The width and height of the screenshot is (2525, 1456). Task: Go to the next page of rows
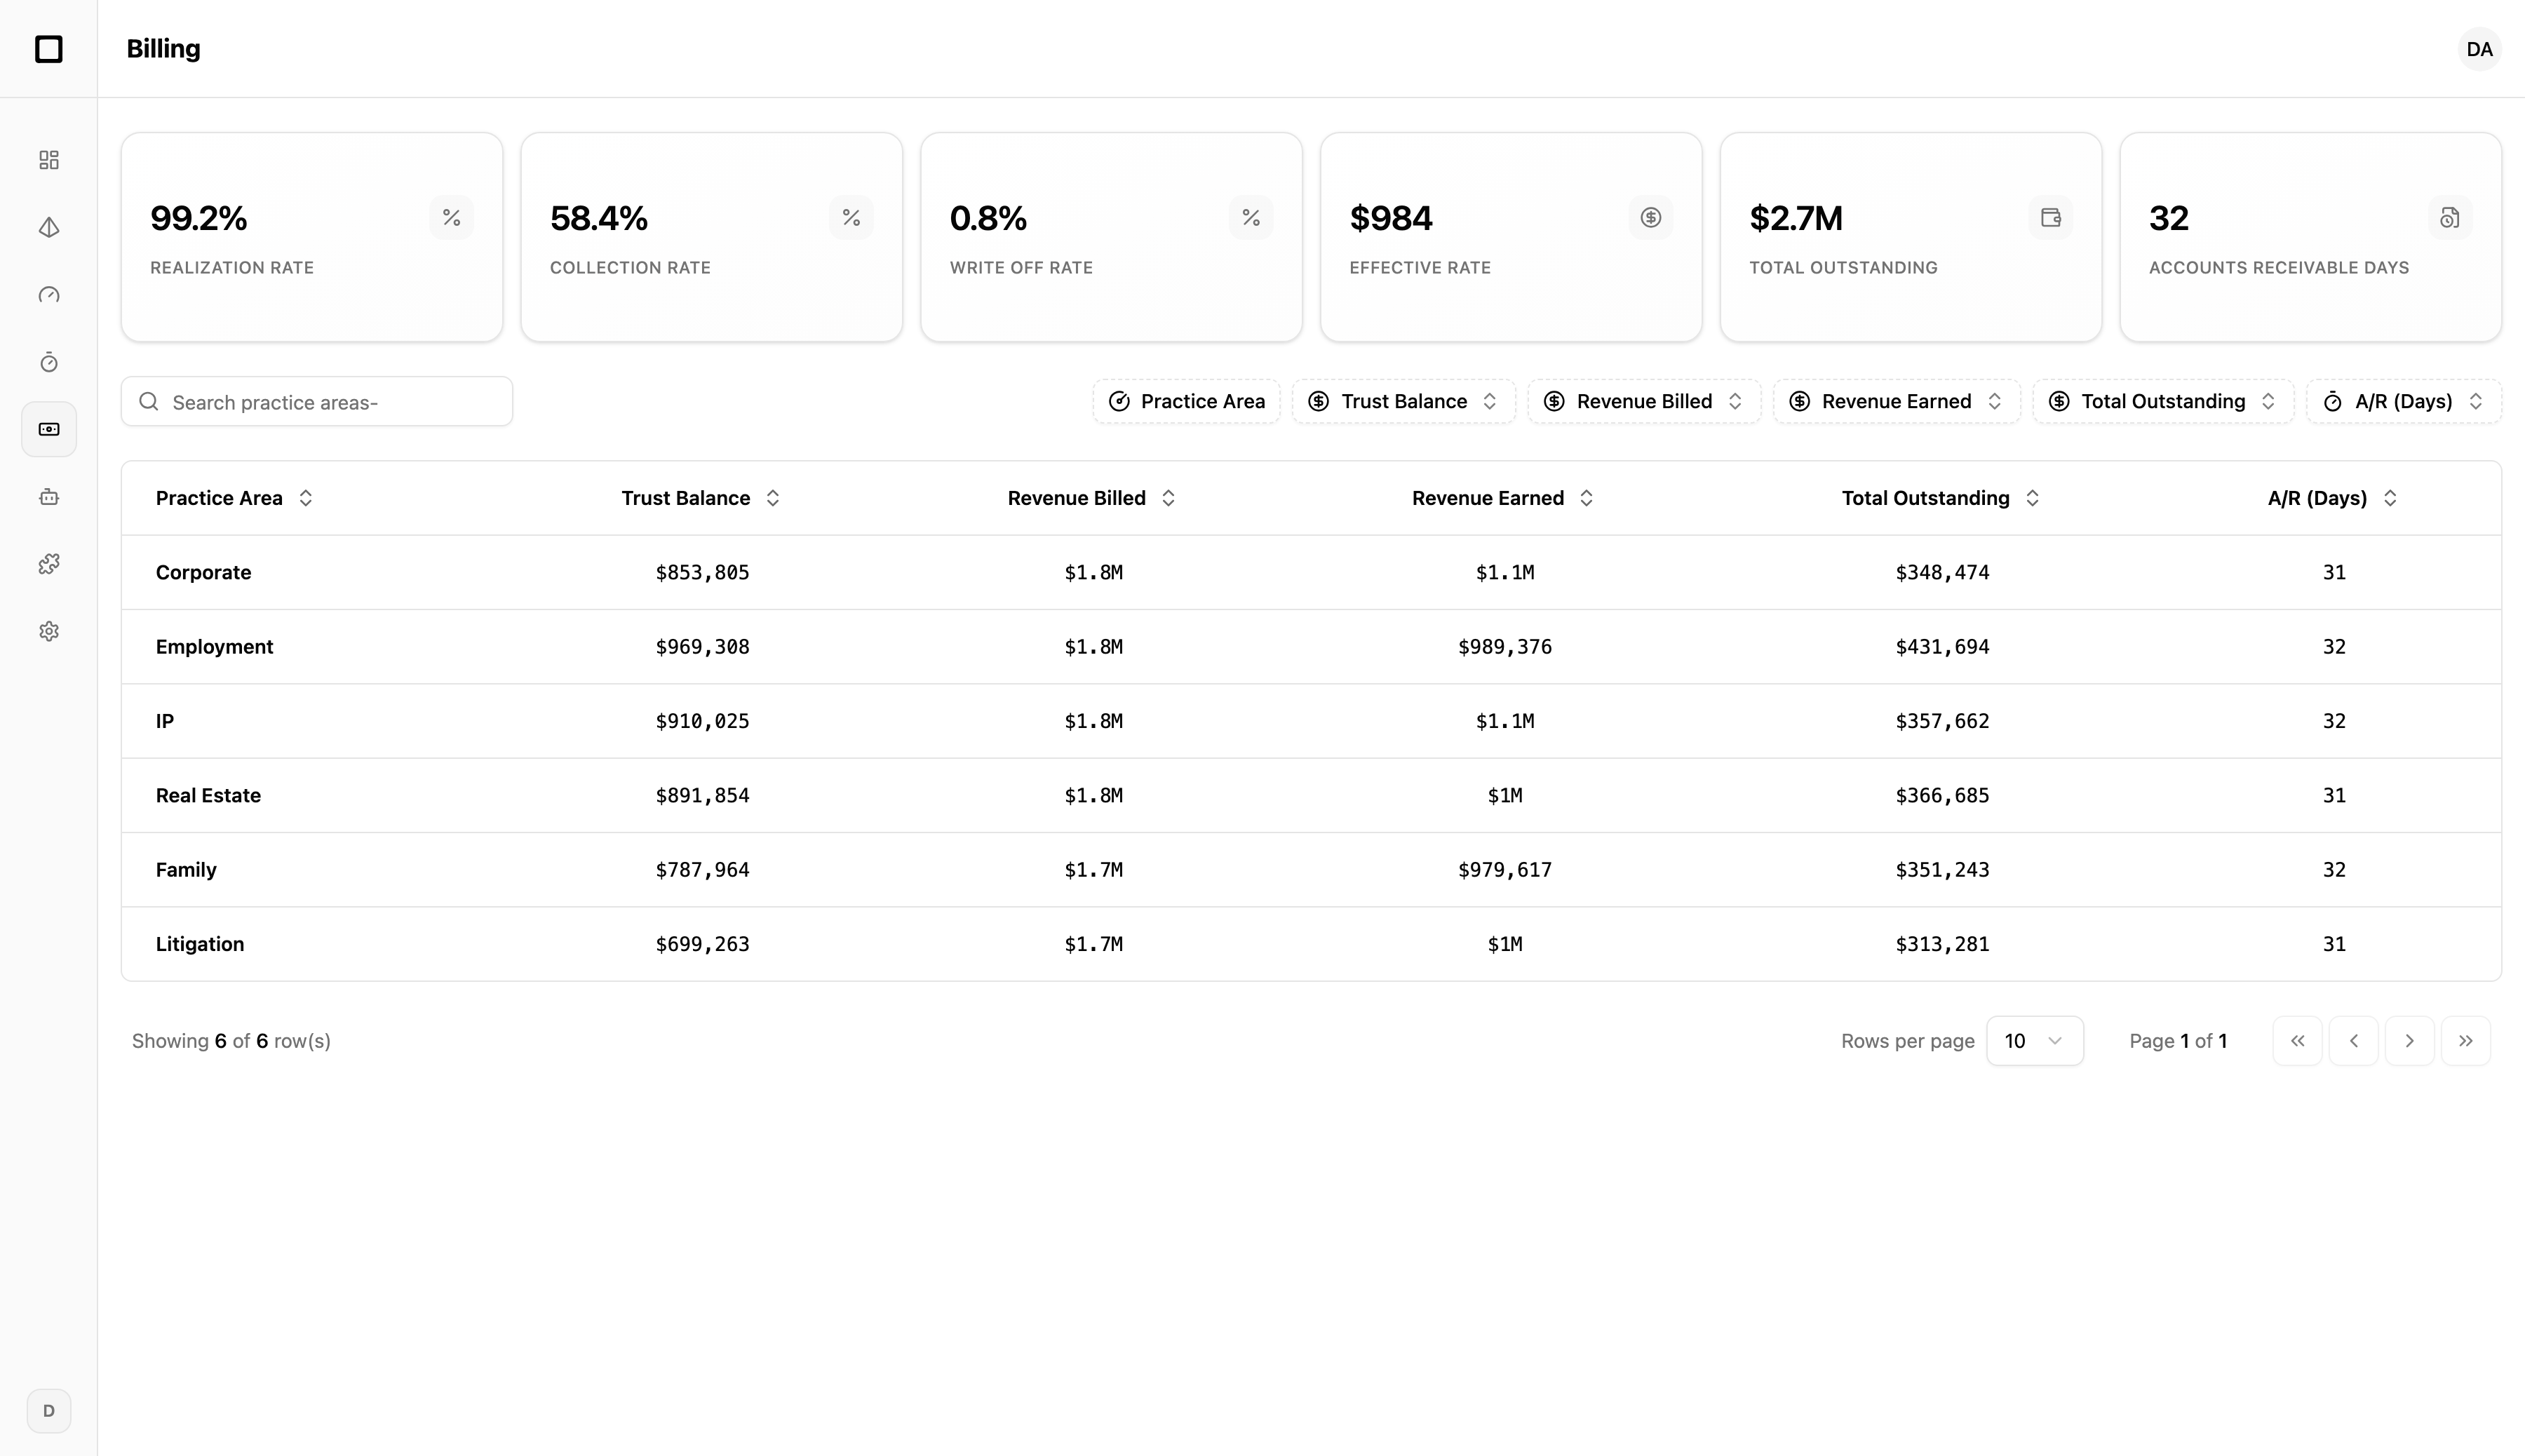point(2410,1040)
